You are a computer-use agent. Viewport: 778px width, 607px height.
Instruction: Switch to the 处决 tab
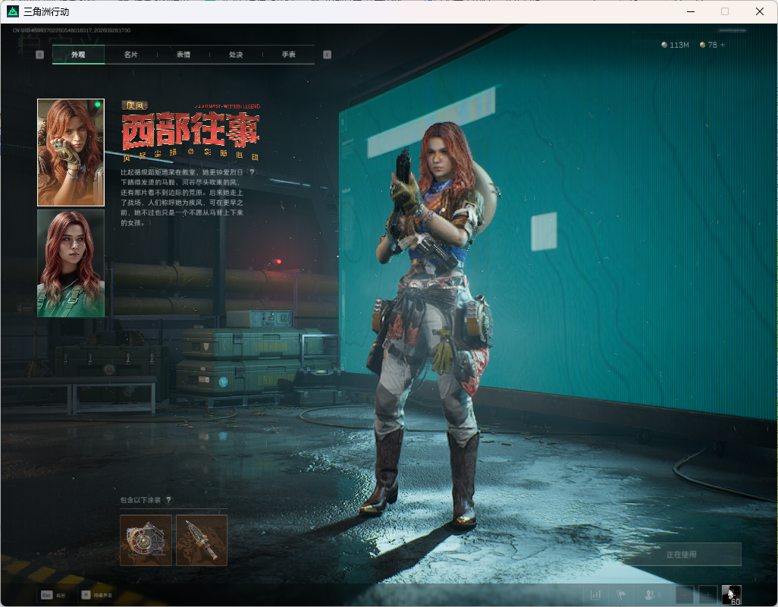coord(236,55)
